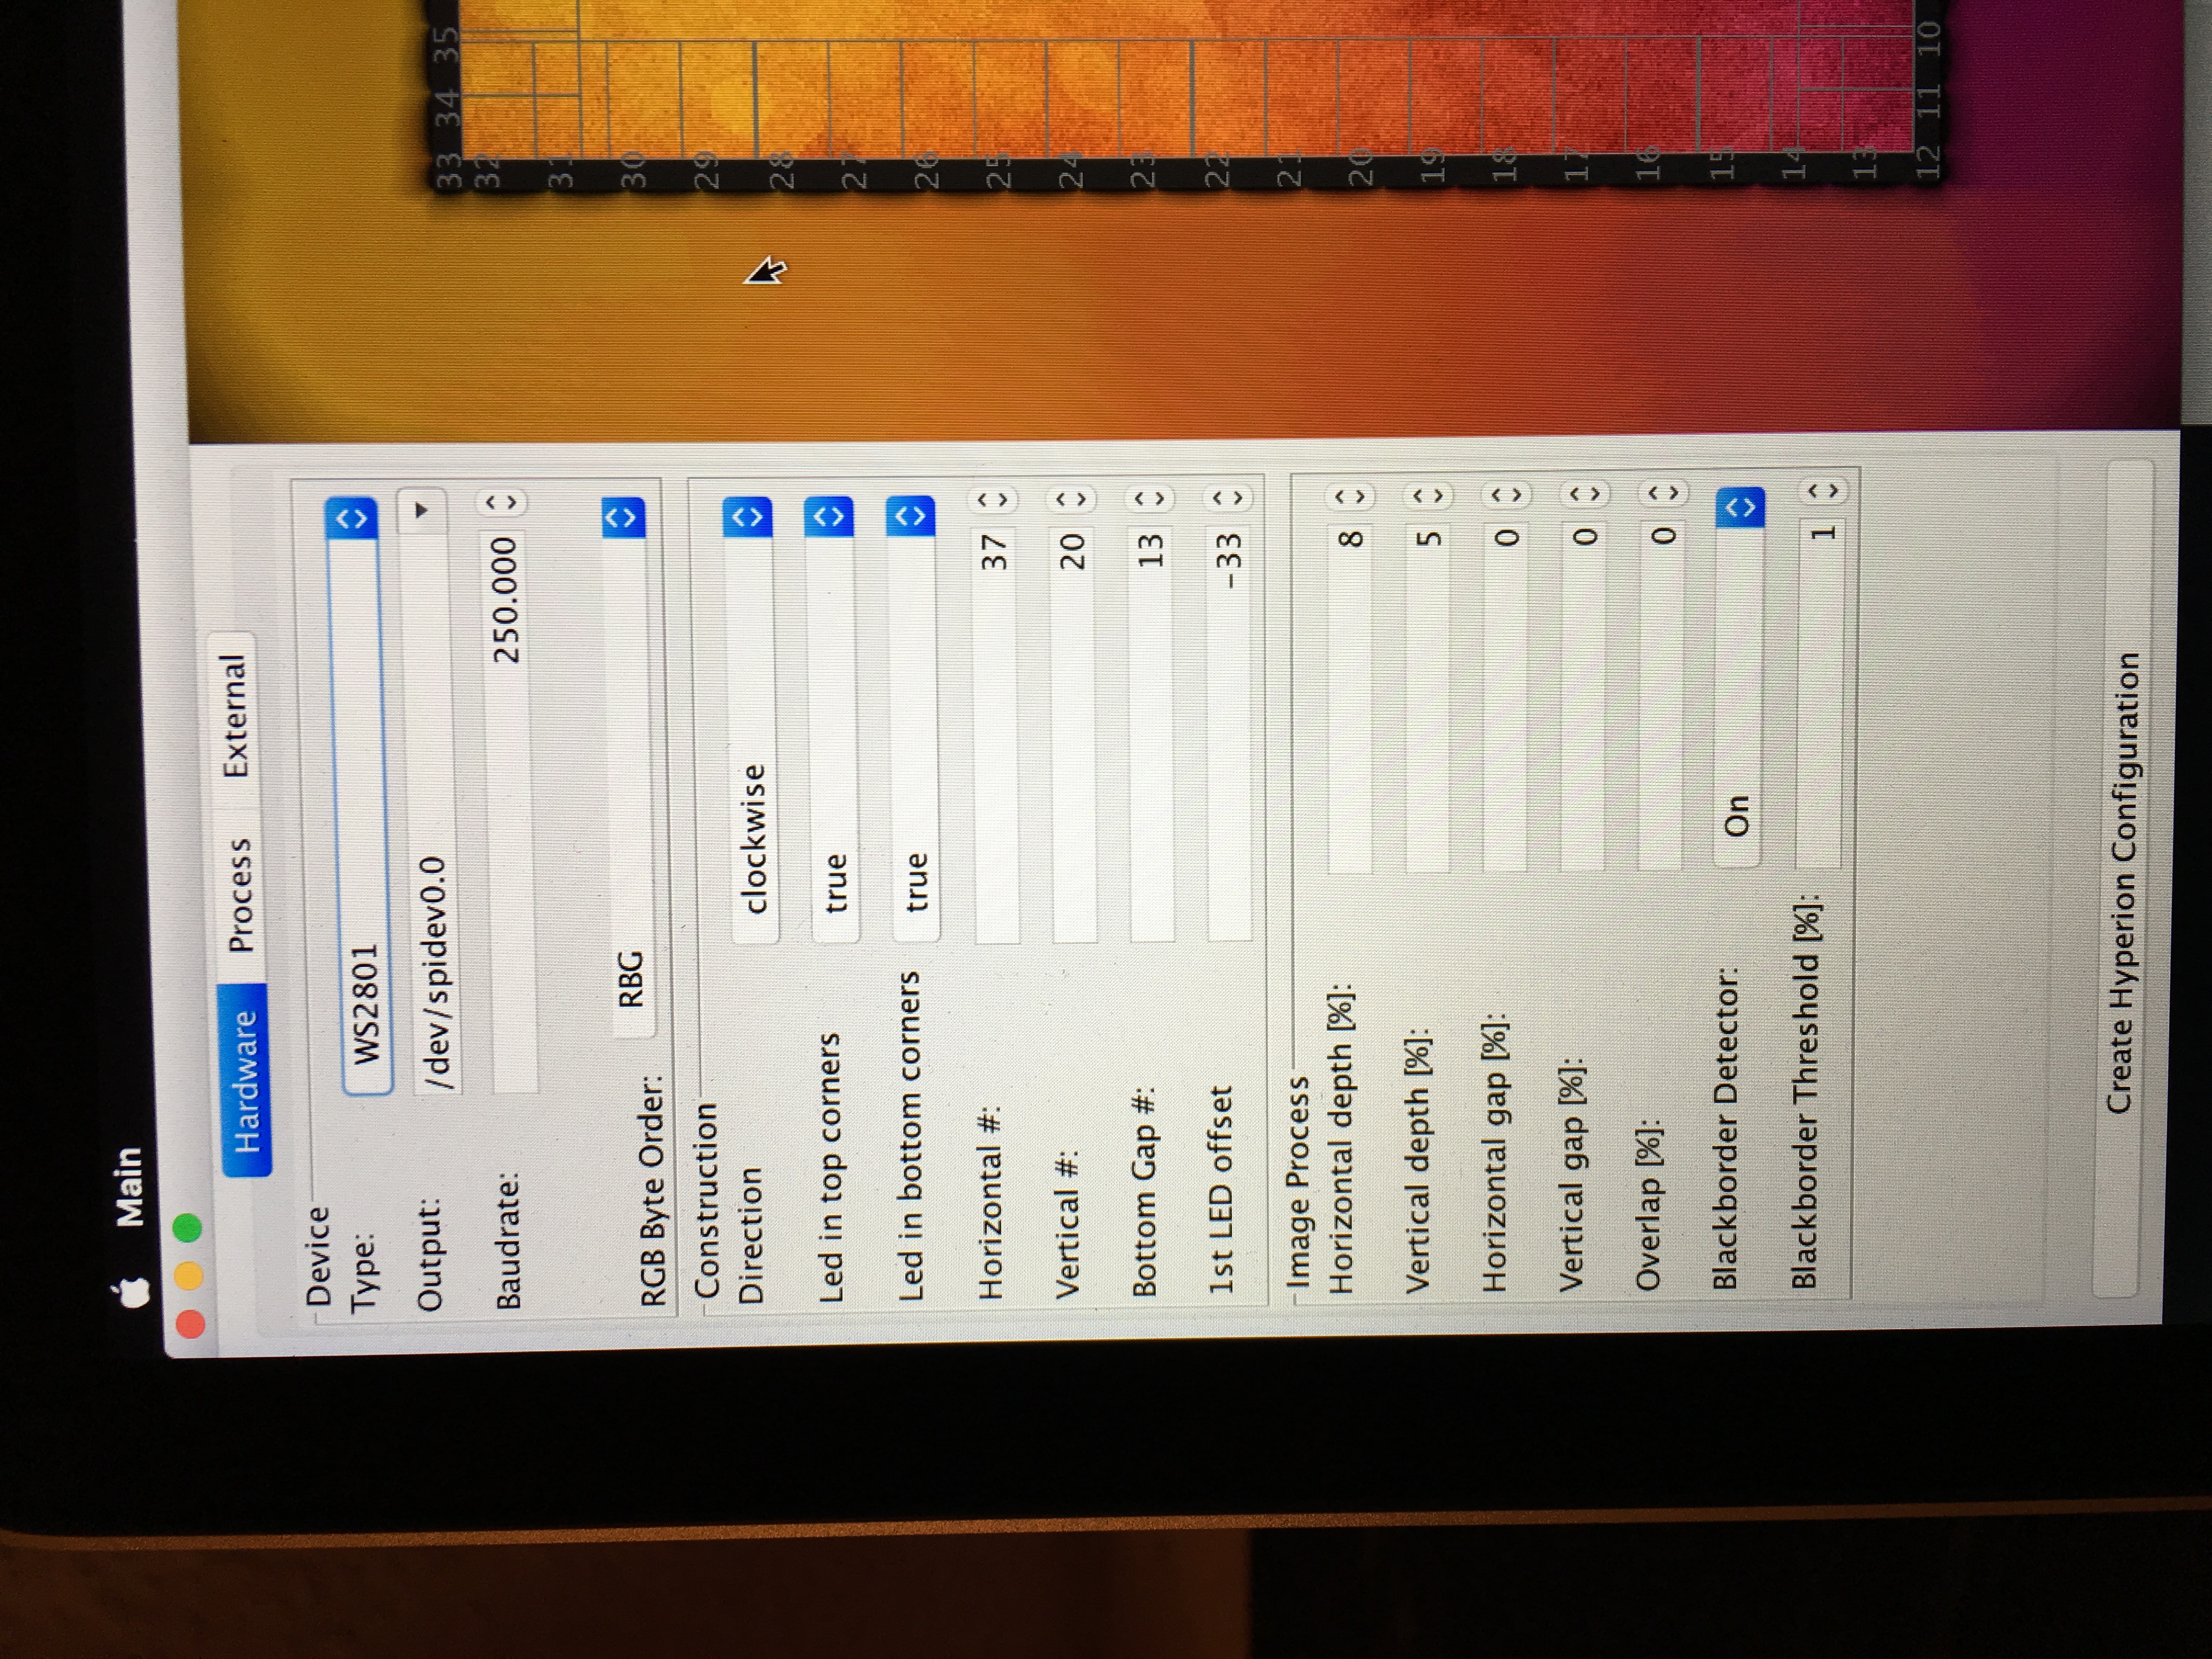Click the Main menu bar item
The width and height of the screenshot is (2212, 1659).
tap(130, 1187)
